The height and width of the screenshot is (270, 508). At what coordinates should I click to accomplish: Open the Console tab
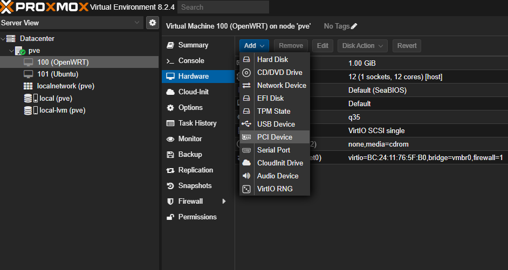tap(191, 61)
